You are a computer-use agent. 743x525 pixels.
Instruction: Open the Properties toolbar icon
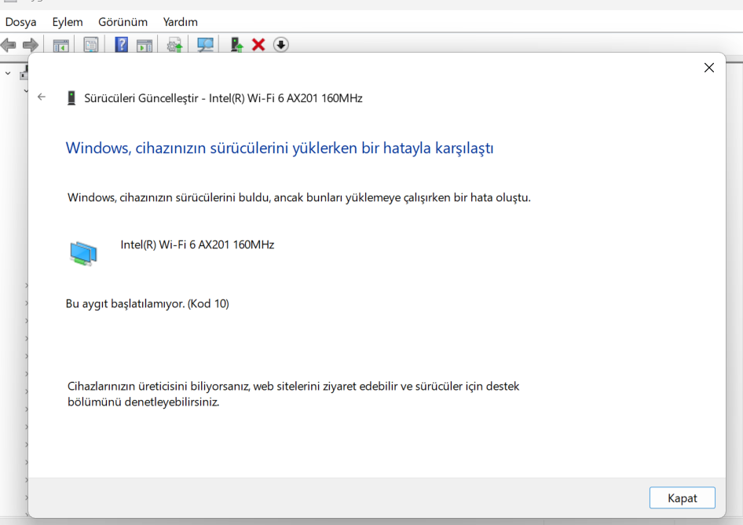click(90, 45)
